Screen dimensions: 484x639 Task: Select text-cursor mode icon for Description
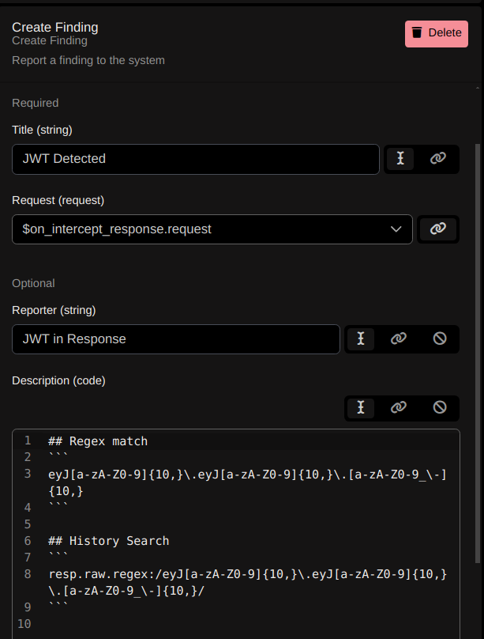(361, 407)
